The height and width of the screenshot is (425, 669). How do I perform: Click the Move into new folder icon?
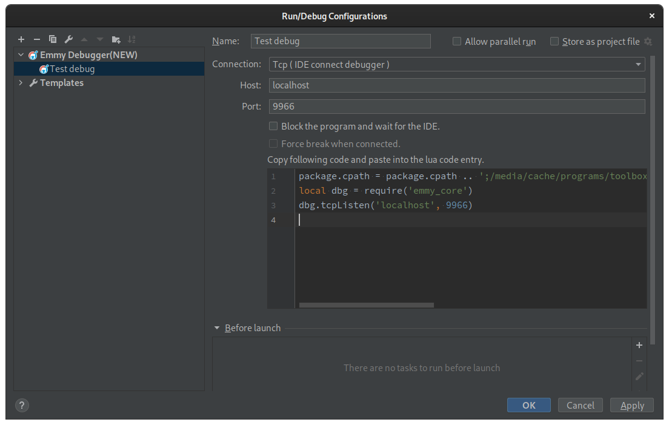[116, 39]
